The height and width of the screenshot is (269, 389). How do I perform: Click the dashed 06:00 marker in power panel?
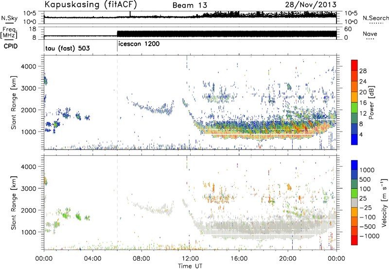pos(117,102)
